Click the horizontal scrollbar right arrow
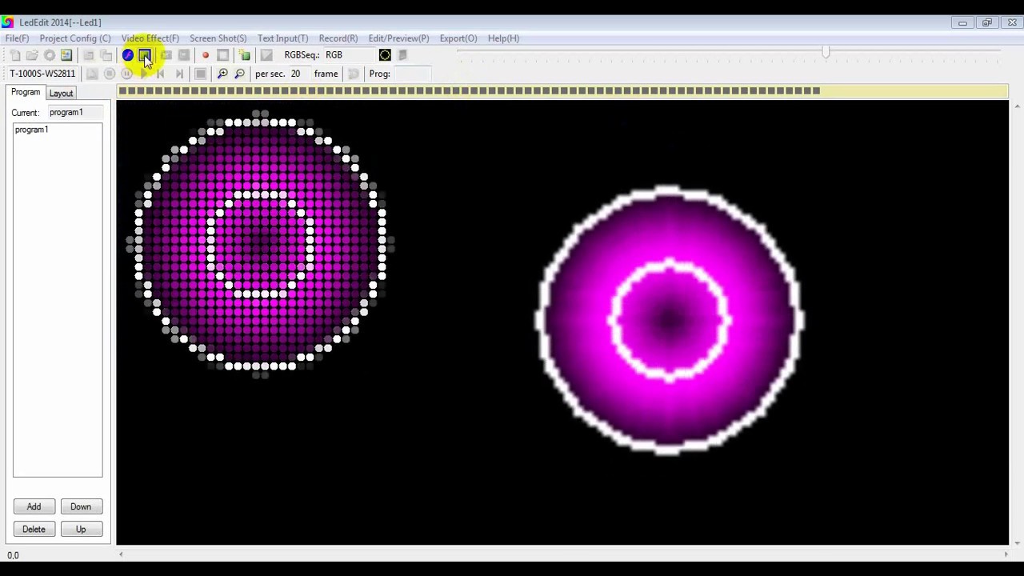Image resolution: width=1024 pixels, height=576 pixels. coord(1005,554)
